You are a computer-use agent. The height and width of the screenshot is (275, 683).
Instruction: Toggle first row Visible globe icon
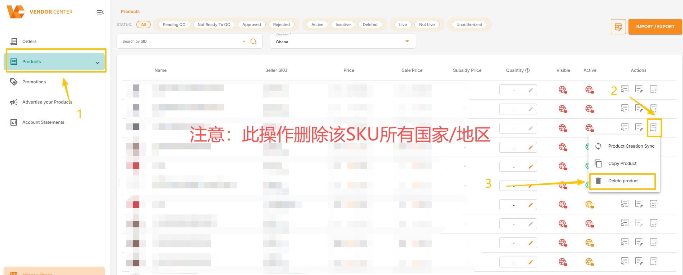(x=562, y=90)
